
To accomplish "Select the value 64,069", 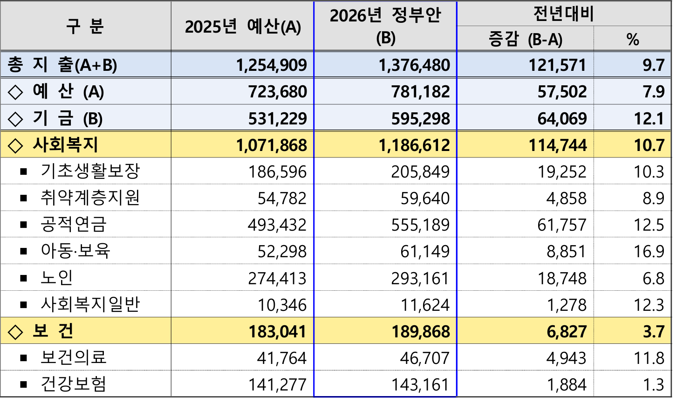I will (562, 118).
